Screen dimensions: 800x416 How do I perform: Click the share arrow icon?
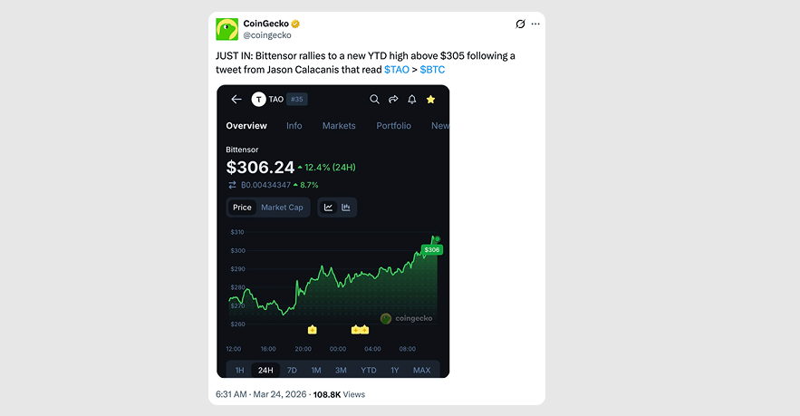click(393, 100)
